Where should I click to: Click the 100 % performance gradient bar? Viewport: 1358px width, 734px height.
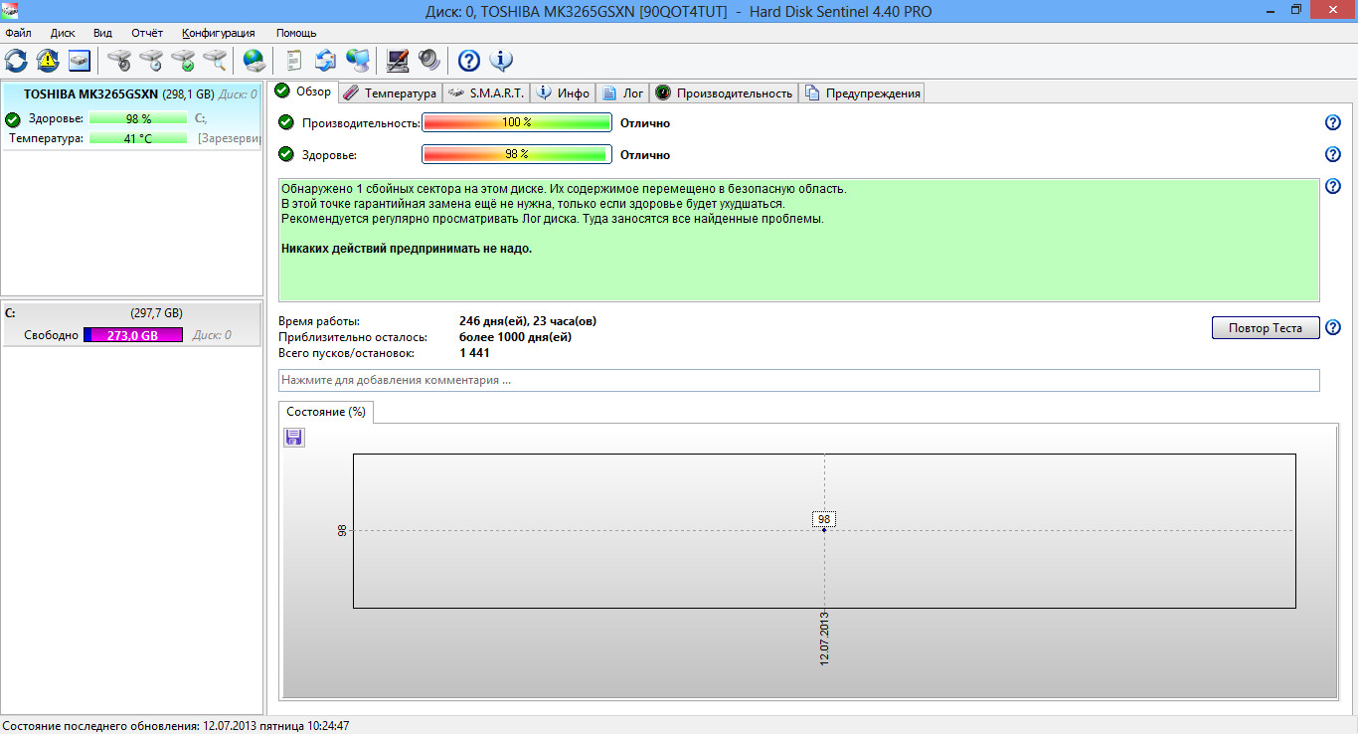[x=517, y=122]
